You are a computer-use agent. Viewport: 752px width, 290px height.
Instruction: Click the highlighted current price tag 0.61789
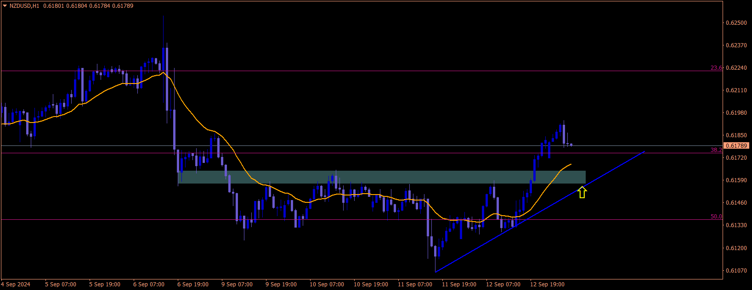coord(736,146)
